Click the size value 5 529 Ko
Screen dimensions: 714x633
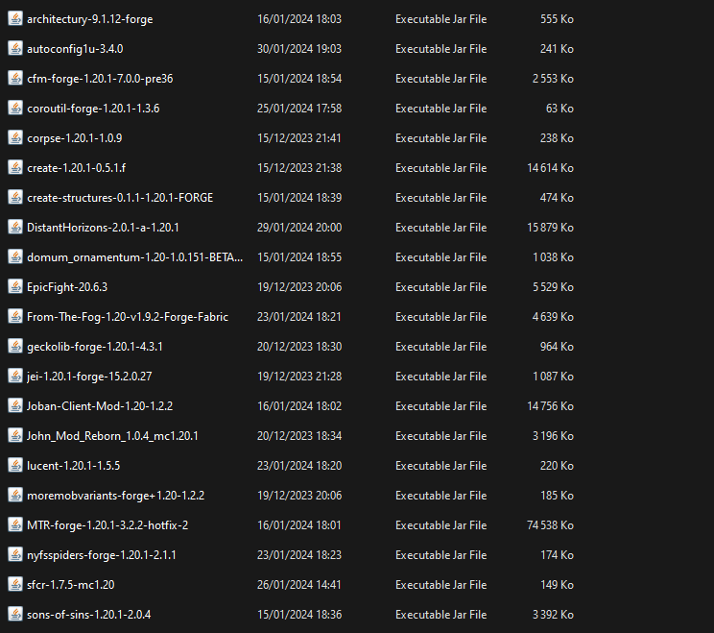(553, 287)
